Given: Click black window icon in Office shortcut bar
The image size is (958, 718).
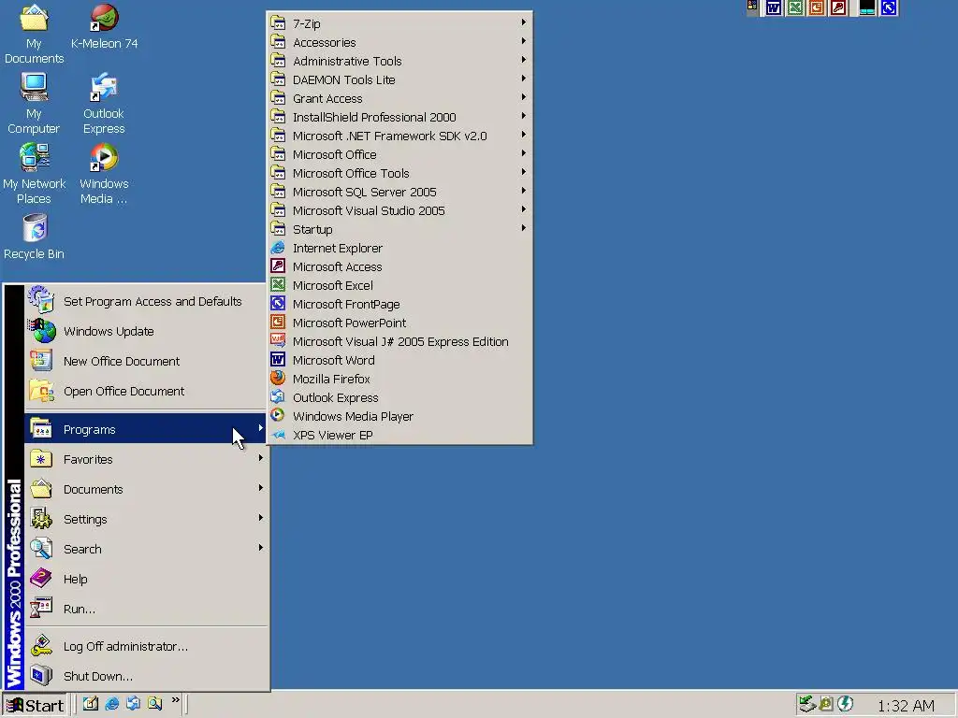Looking at the screenshot, I should (867, 7).
